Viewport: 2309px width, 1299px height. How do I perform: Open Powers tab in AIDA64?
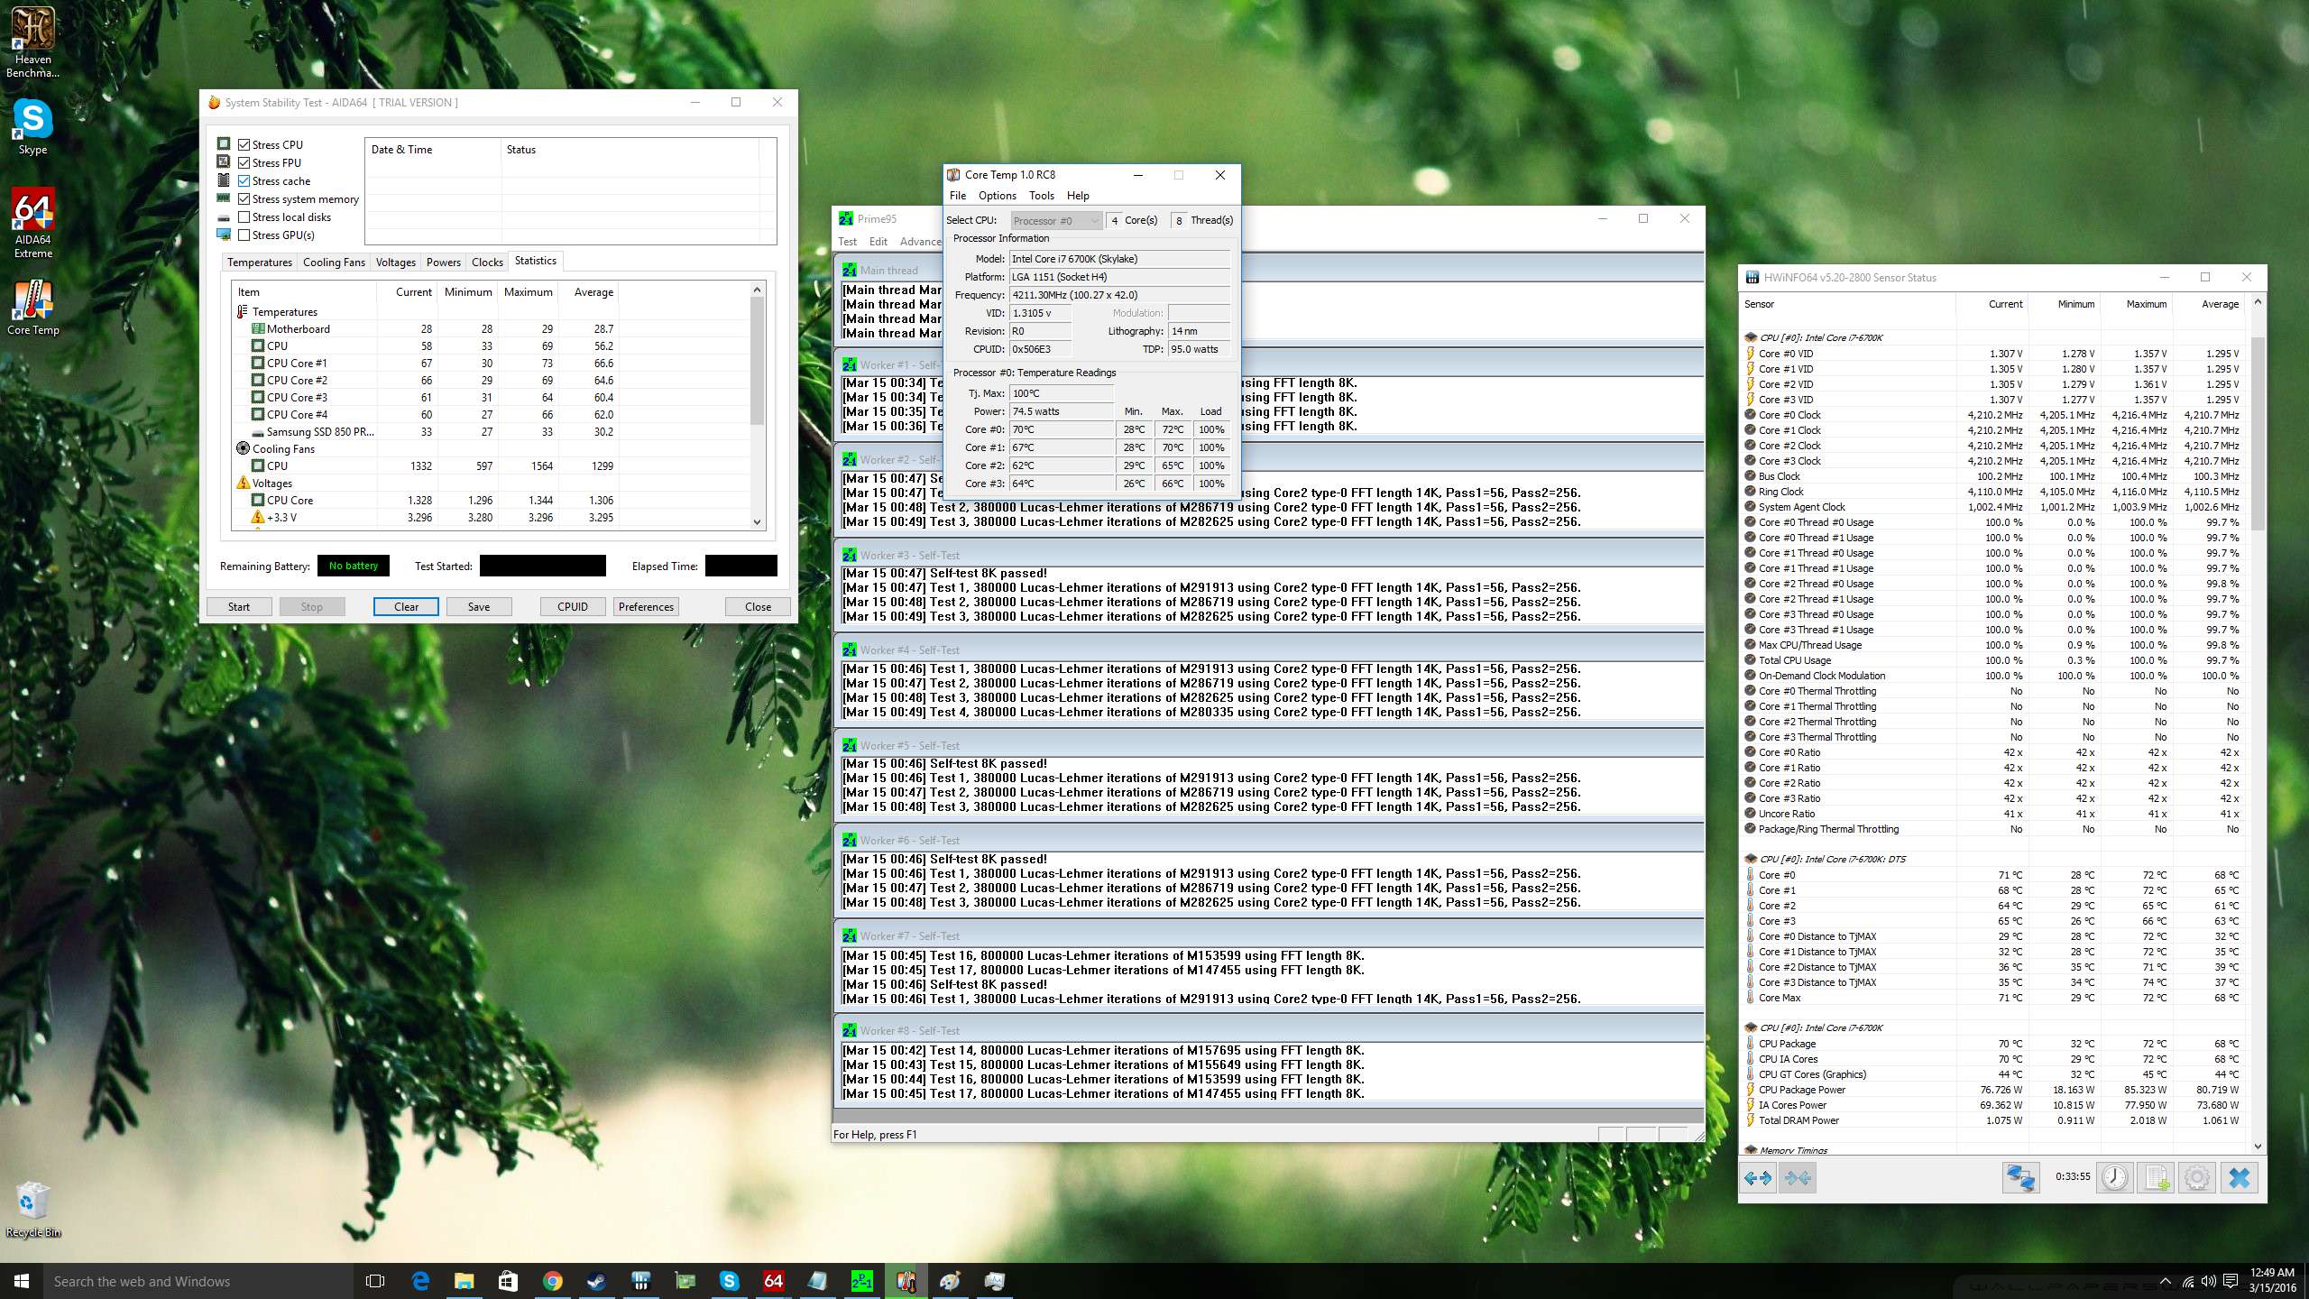pos(444,262)
